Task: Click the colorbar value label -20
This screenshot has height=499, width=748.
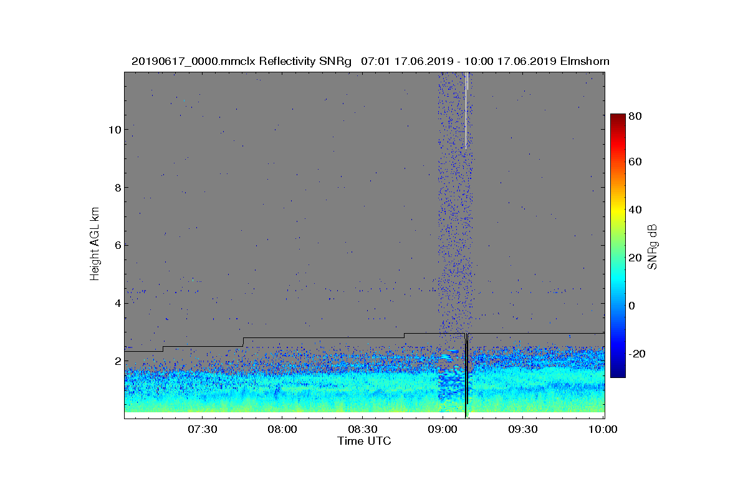Action: (x=638, y=354)
